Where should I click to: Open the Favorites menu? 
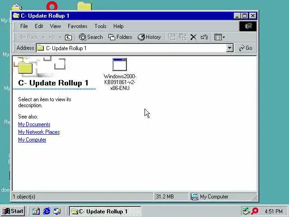click(78, 26)
